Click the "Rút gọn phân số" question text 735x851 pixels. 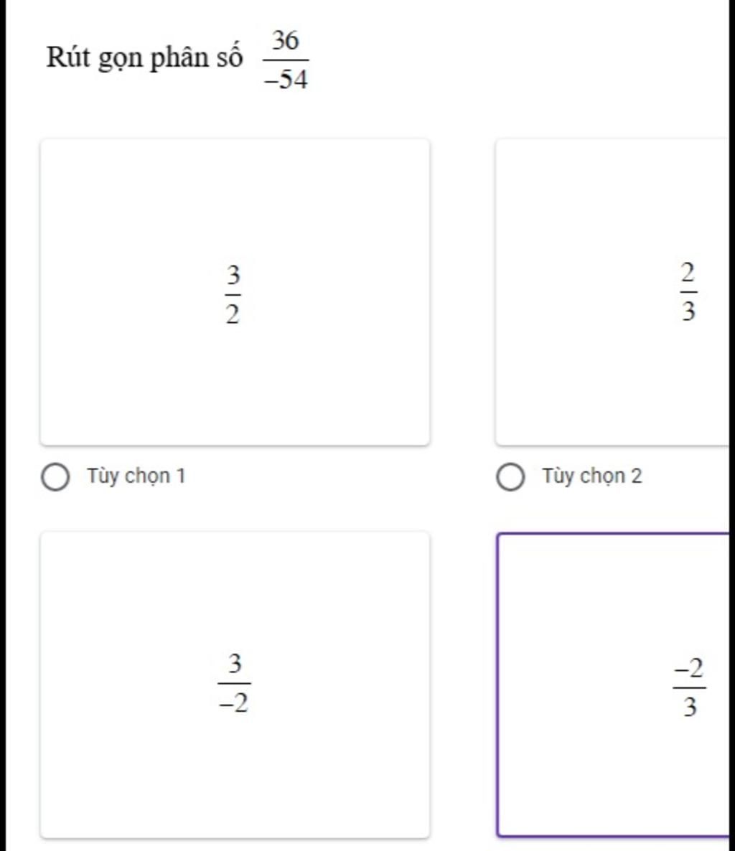click(144, 58)
